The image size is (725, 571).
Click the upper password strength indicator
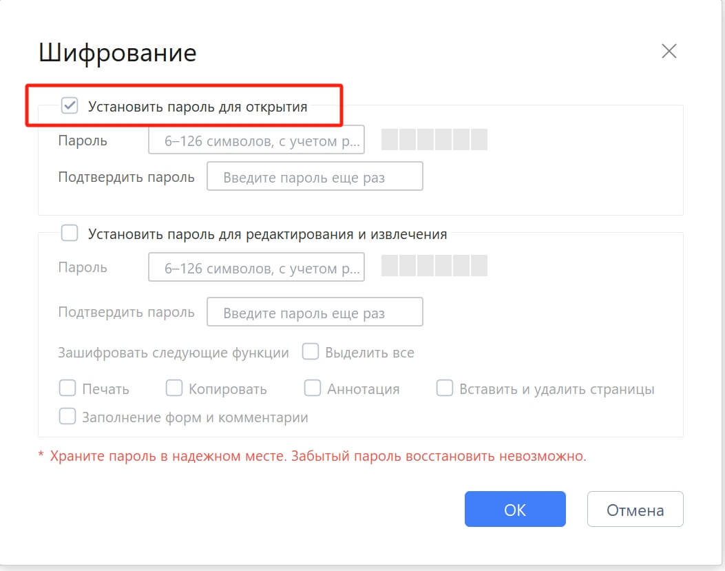click(x=434, y=140)
